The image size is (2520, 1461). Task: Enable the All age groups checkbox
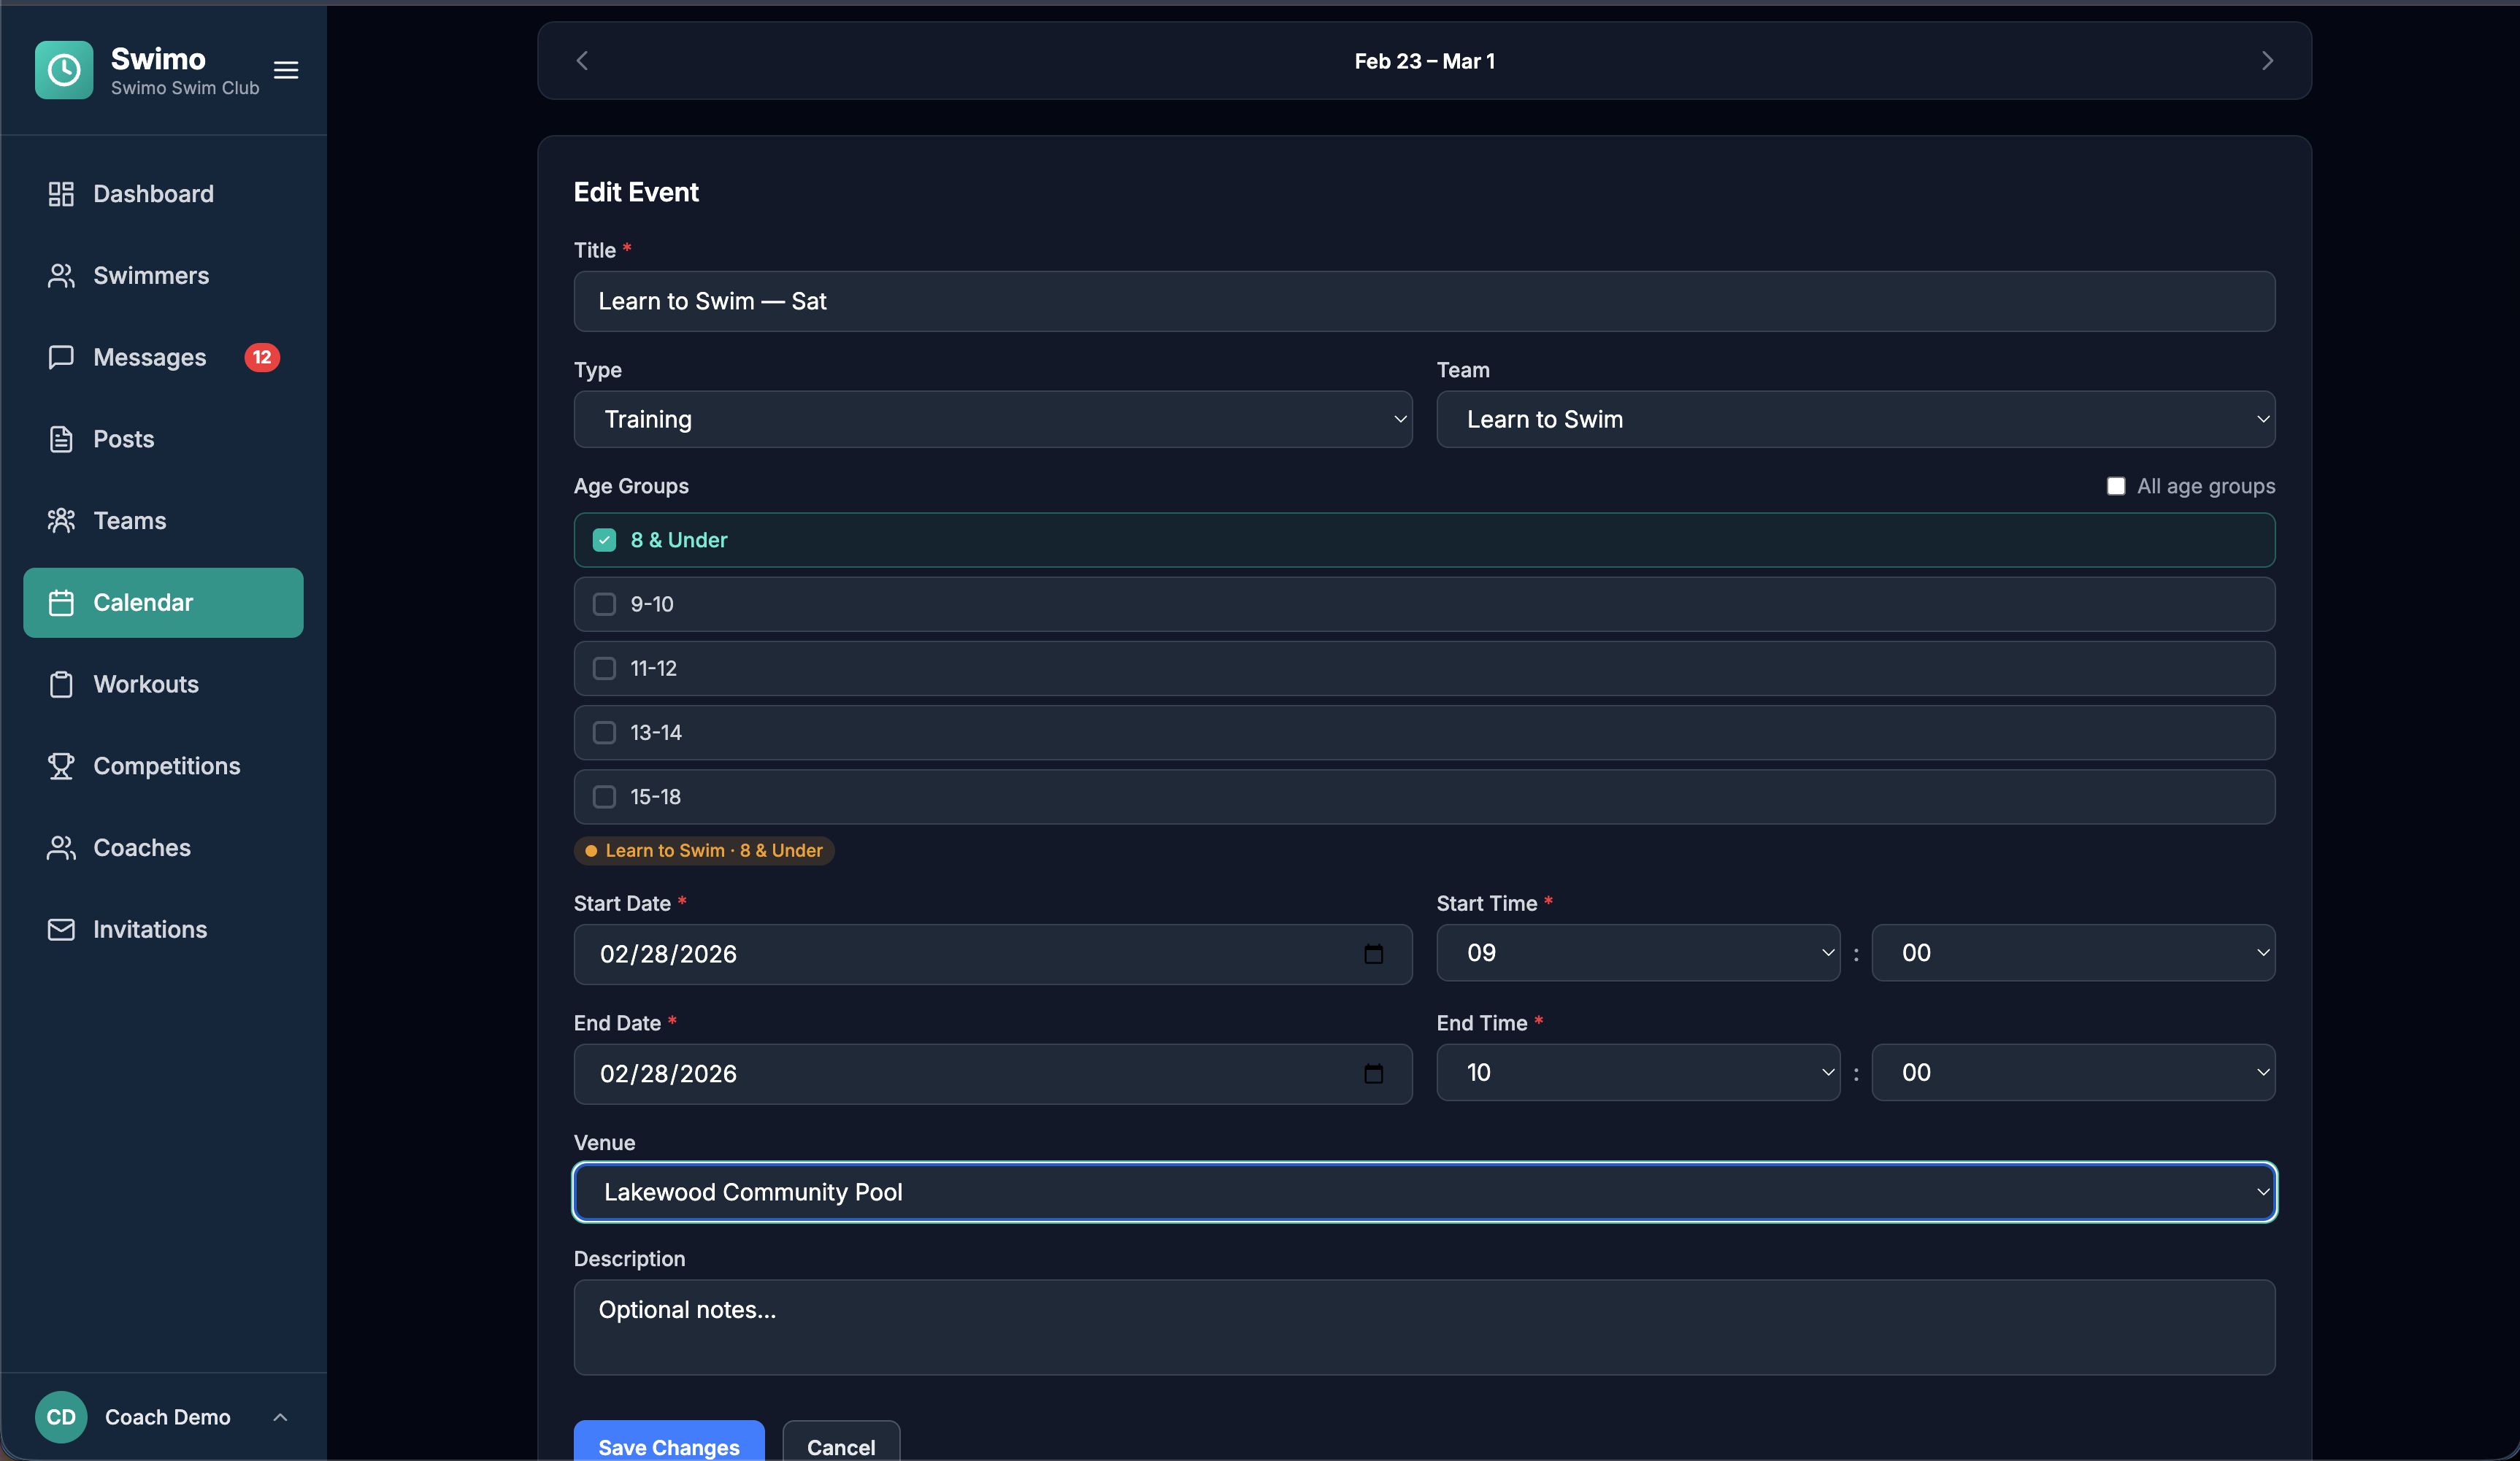point(2116,486)
